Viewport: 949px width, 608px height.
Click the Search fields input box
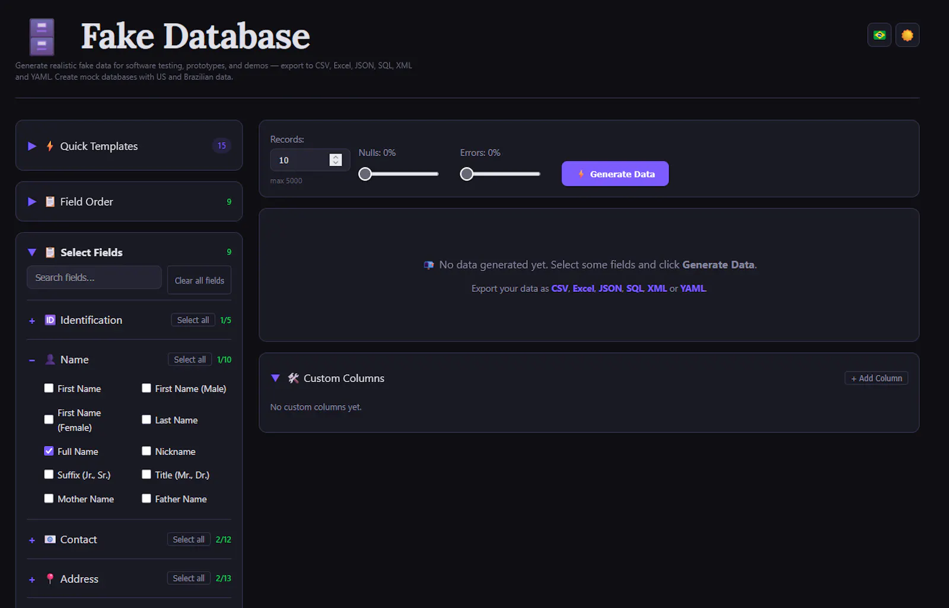coord(94,278)
